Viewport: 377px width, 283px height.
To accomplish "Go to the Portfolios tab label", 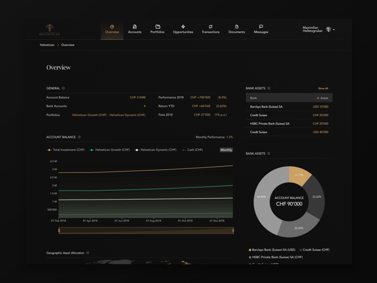I will 157,32.
